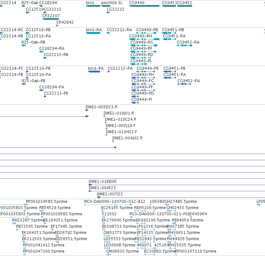Click the CG9451-RB transcript label

coord(173,30)
